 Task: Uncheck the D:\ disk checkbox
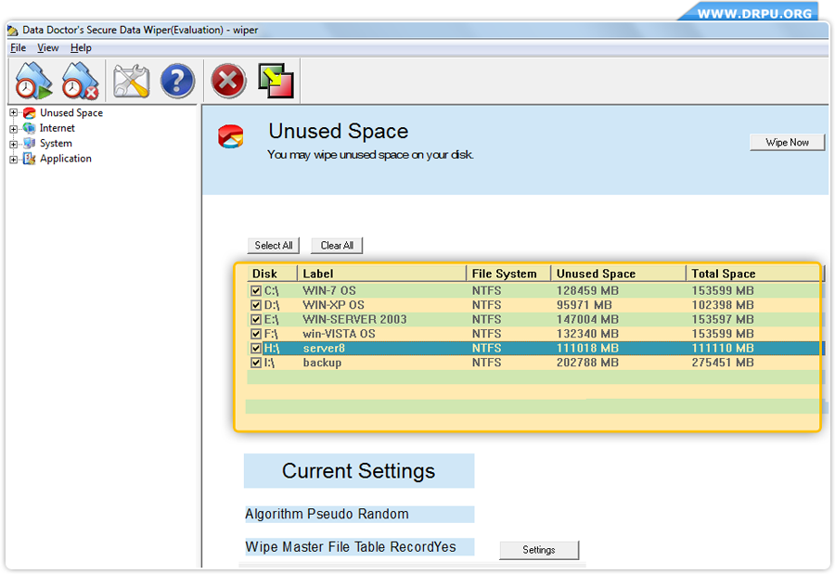(x=256, y=305)
